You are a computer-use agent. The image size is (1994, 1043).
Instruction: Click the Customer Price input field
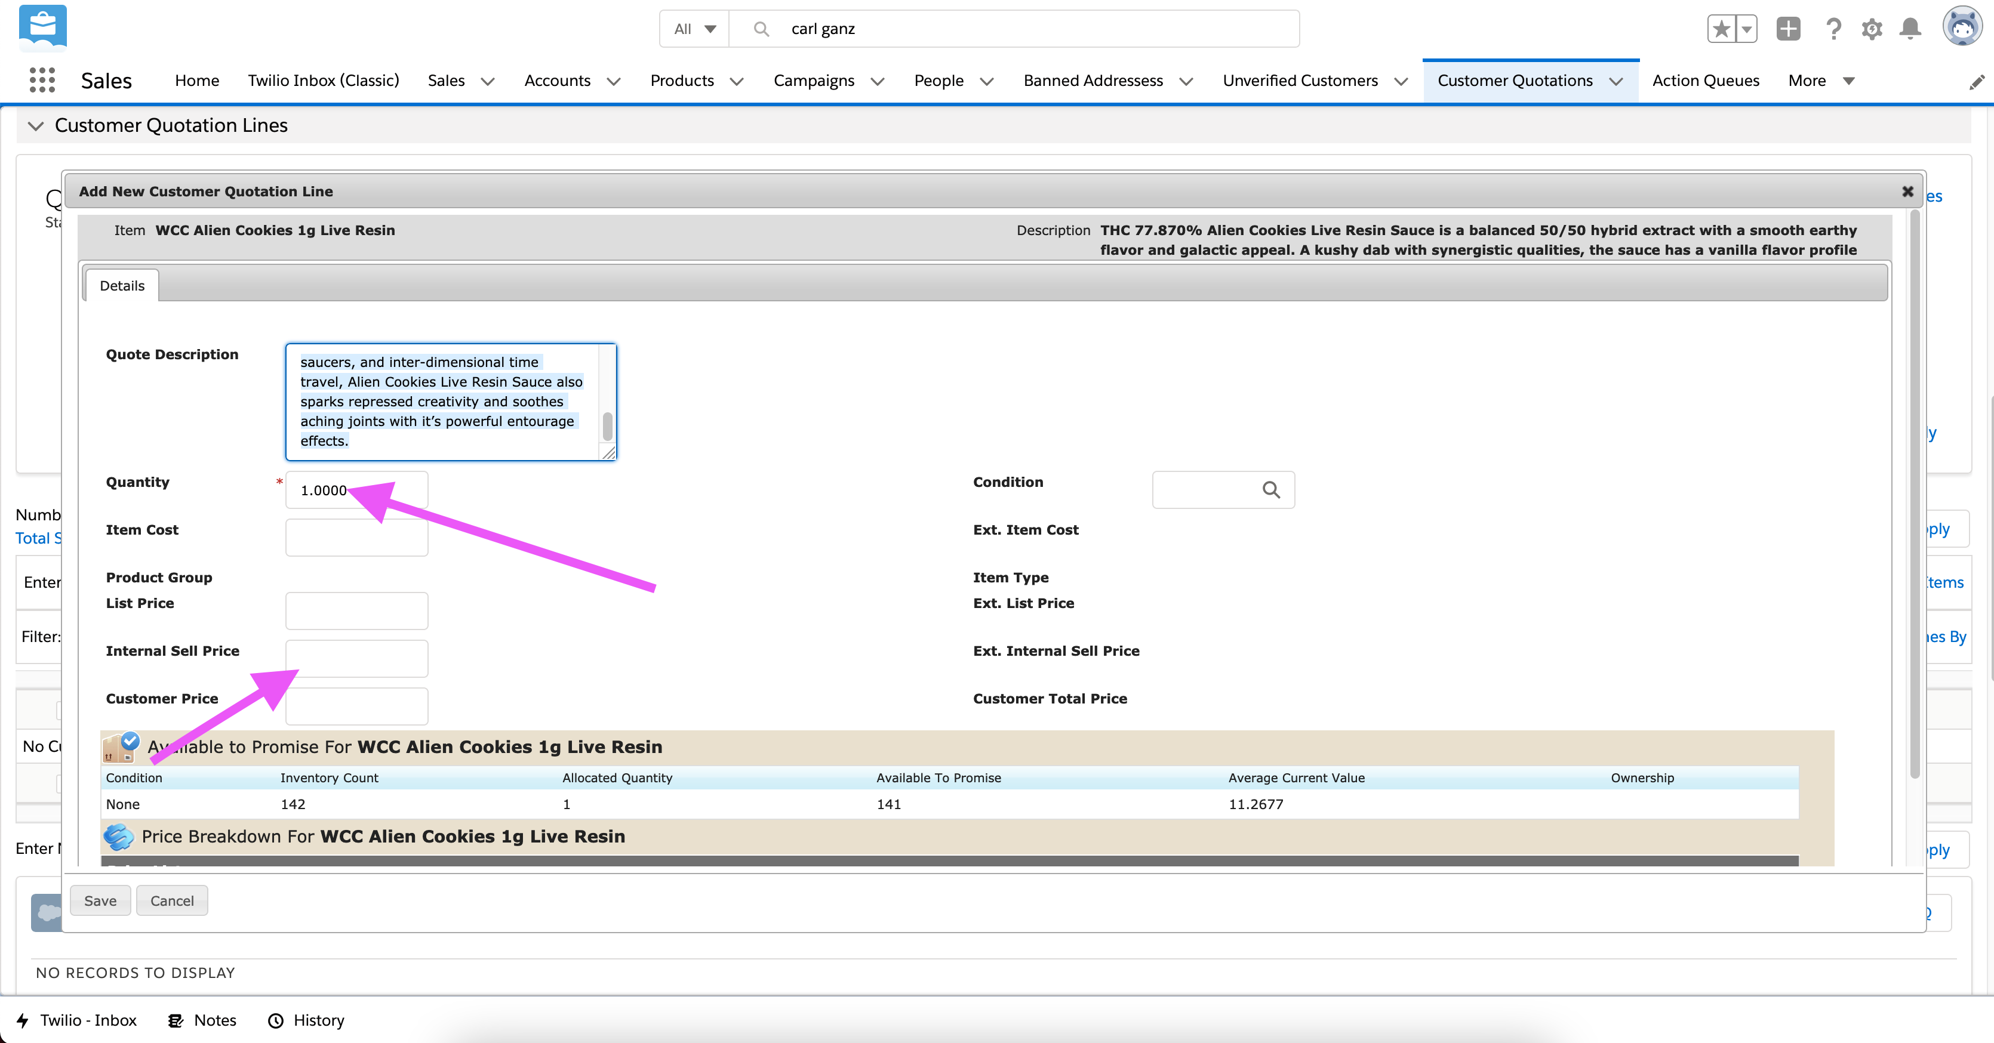[356, 706]
